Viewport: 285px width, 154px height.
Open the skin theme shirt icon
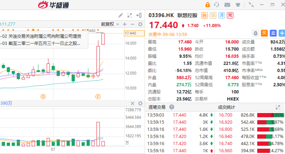(238, 5)
